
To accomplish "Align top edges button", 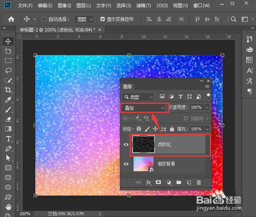I will (x=197, y=19).
